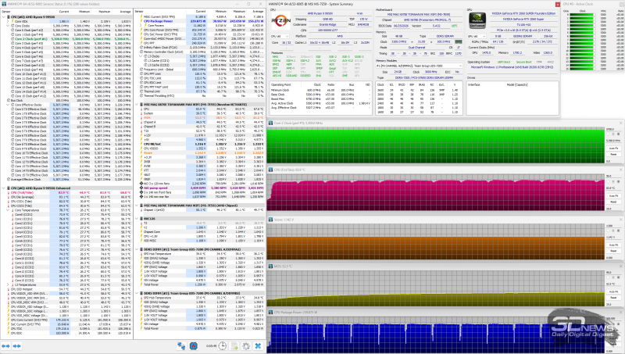
Task: Open the remote network monitoring icon
Action: (x=181, y=345)
